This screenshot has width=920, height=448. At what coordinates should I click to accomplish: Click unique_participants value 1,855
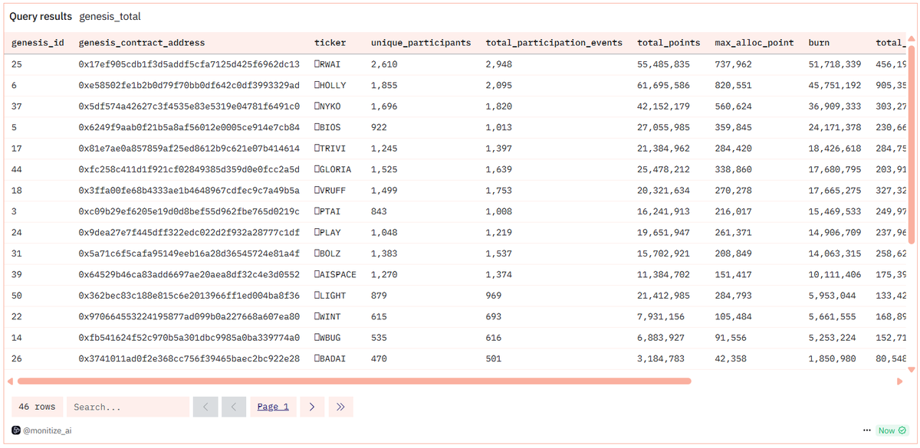click(x=384, y=86)
